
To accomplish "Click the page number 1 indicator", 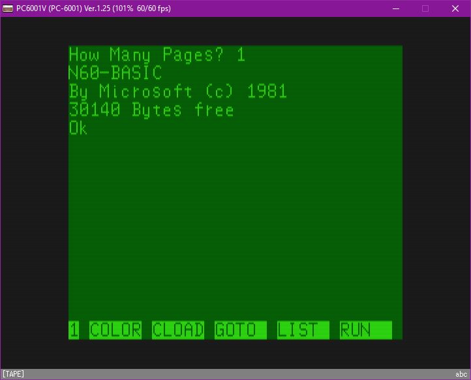I will [x=74, y=330].
